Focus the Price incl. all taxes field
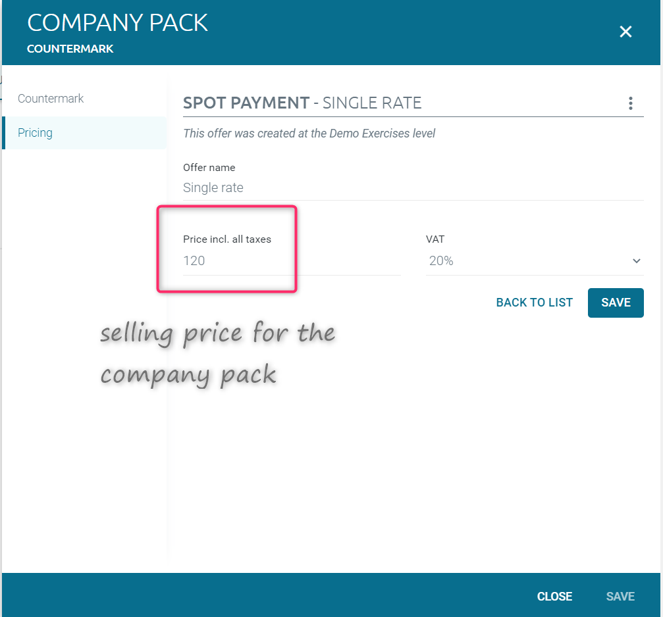 click(x=291, y=261)
